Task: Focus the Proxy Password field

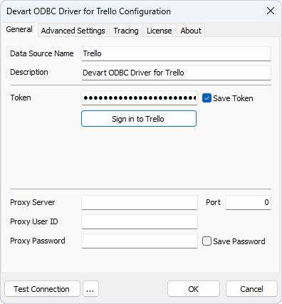Action: click(140, 241)
